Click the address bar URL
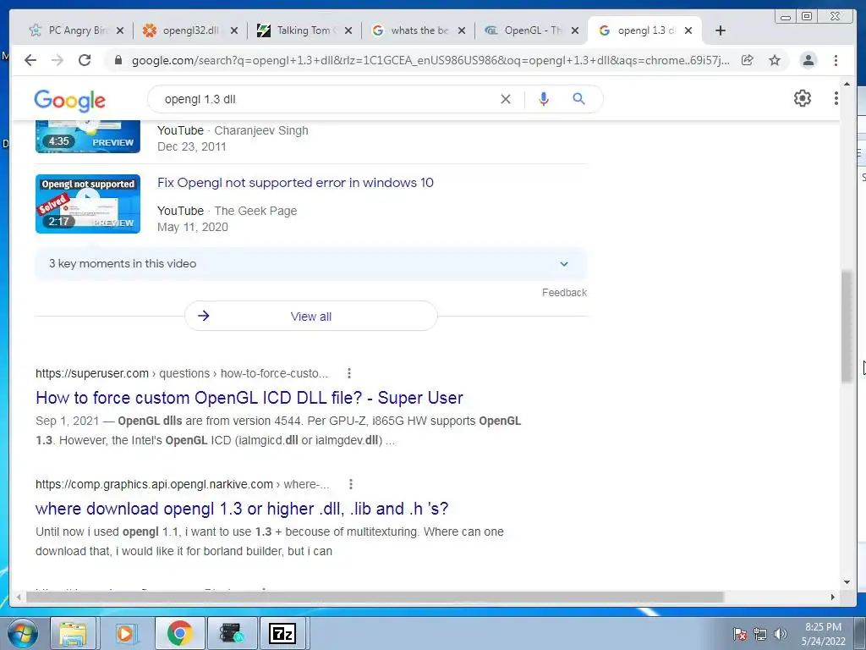Viewport: 866px width, 650px height. click(x=430, y=60)
